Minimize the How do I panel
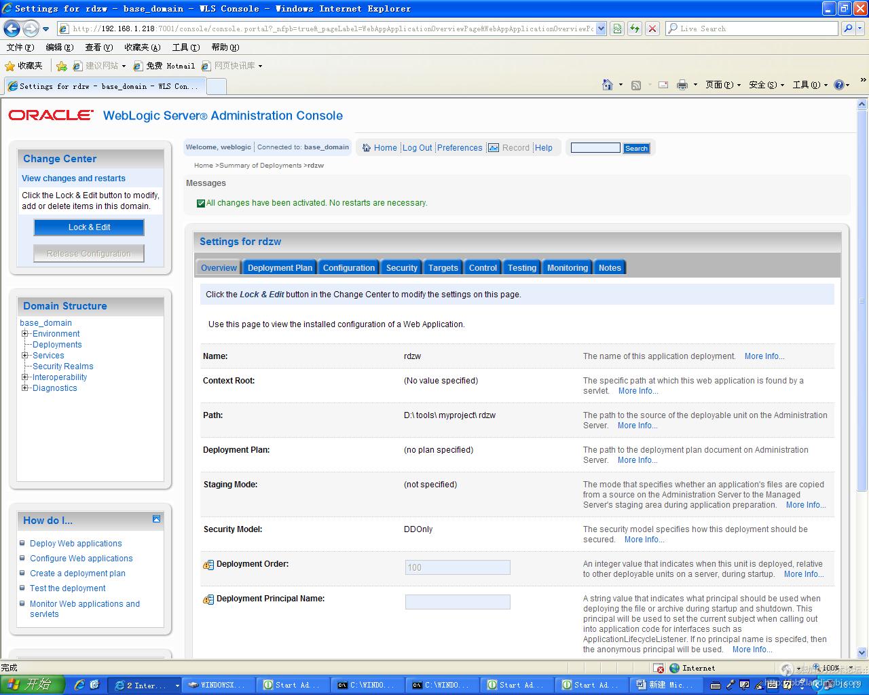The width and height of the screenshot is (869, 695). click(156, 519)
